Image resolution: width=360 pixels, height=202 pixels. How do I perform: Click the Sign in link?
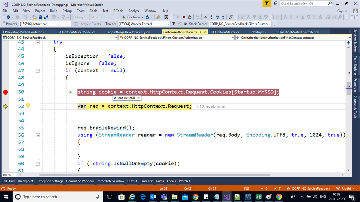(x=342, y=11)
